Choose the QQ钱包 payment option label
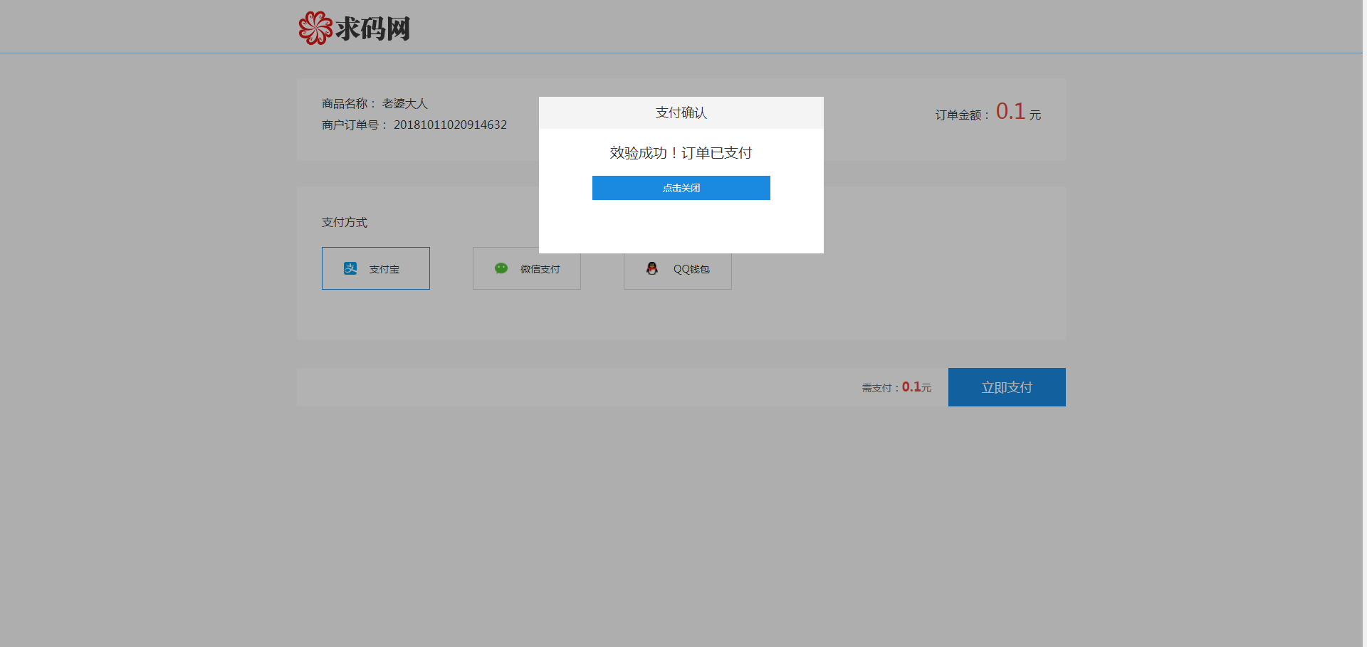Screen dimensions: 1367x647 (691, 269)
